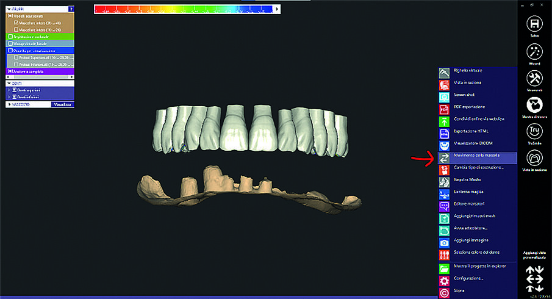552x299 pixels.
Task: Collapse the DENTI panel arrow
Action: coord(9,84)
